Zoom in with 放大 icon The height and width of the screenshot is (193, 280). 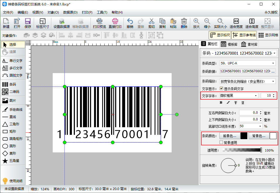tap(196, 23)
